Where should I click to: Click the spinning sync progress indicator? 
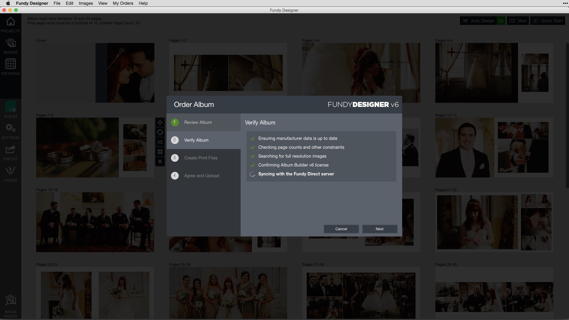[252, 174]
